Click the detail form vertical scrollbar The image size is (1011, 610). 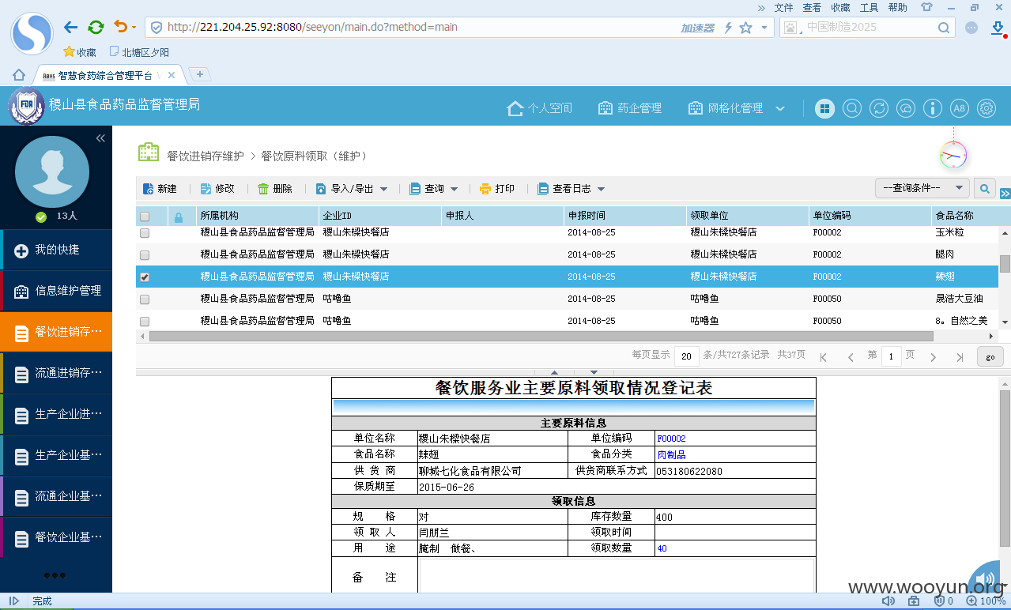[1005, 468]
